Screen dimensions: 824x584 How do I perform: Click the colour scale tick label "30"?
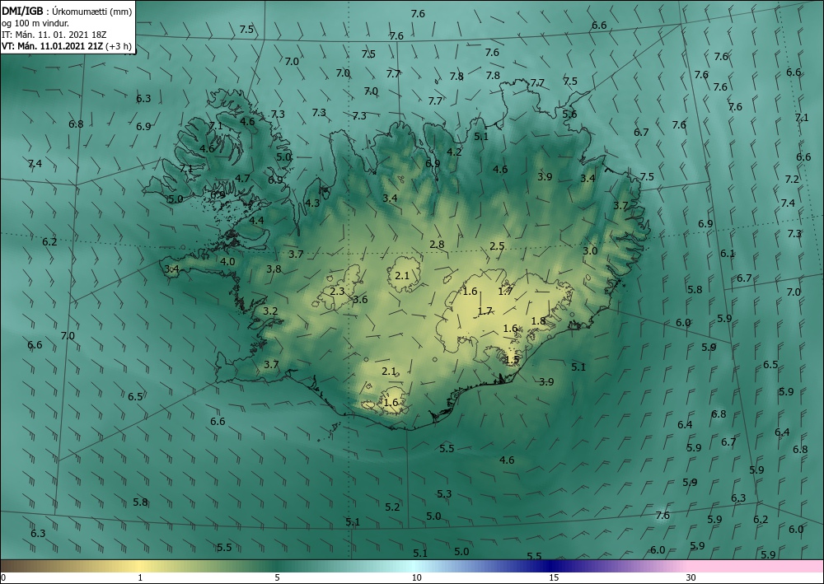tap(691, 577)
